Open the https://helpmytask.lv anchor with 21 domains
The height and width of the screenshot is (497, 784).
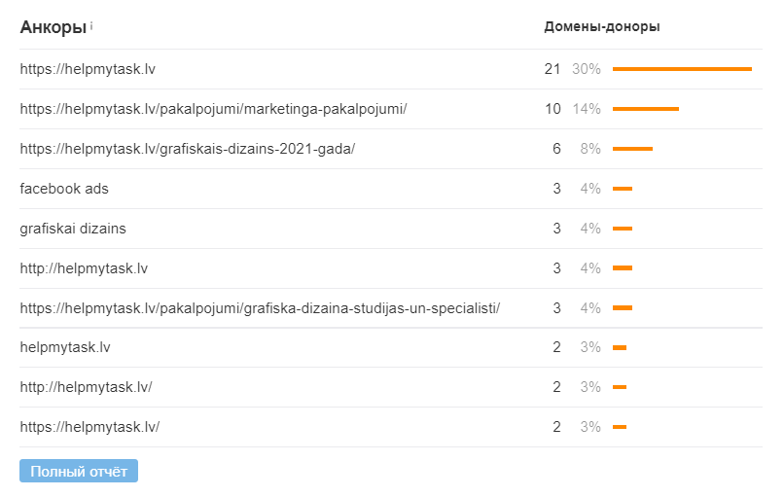coord(88,69)
